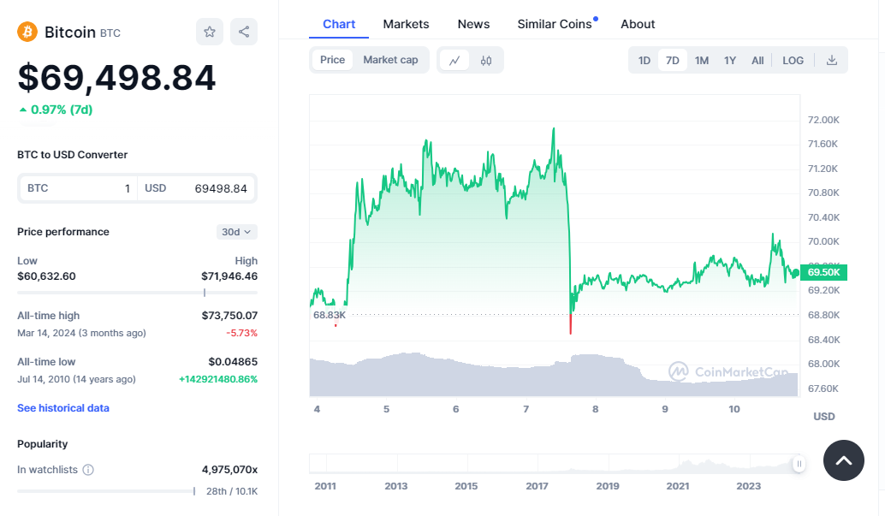The width and height of the screenshot is (885, 516).
Task: Set chart range to 7D
Action: point(672,61)
